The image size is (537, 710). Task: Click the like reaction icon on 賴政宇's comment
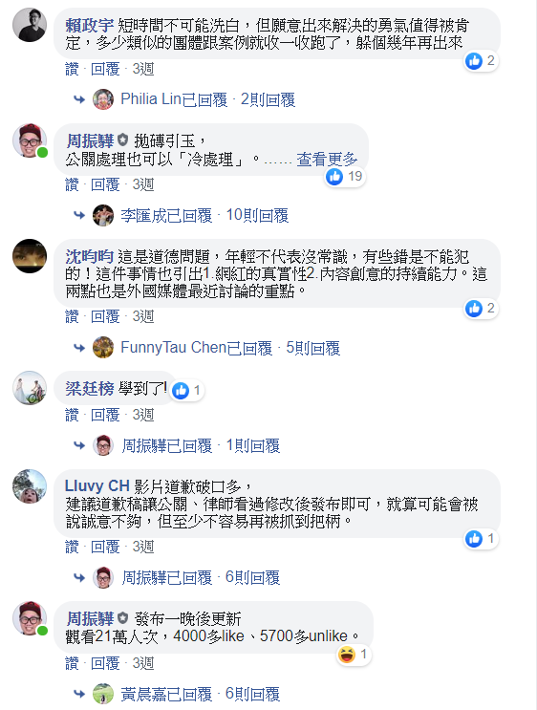[x=474, y=60]
